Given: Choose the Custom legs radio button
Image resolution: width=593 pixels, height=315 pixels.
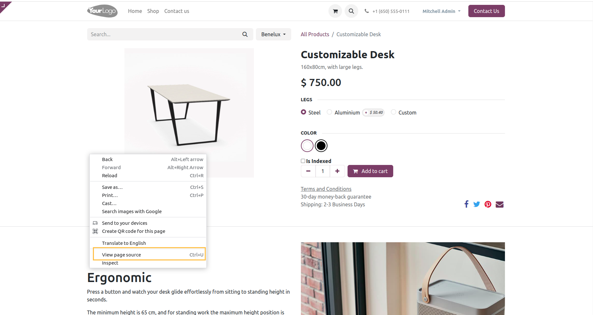Looking at the screenshot, I should (x=393, y=112).
